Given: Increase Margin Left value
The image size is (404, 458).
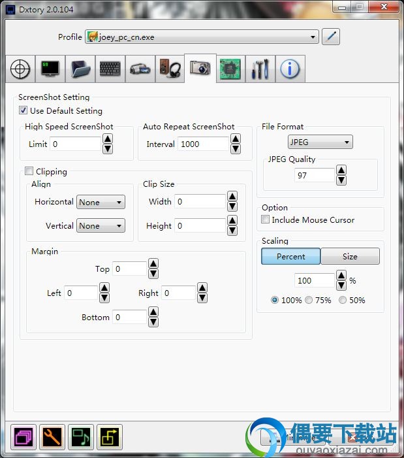Looking at the screenshot, I should coord(104,287).
